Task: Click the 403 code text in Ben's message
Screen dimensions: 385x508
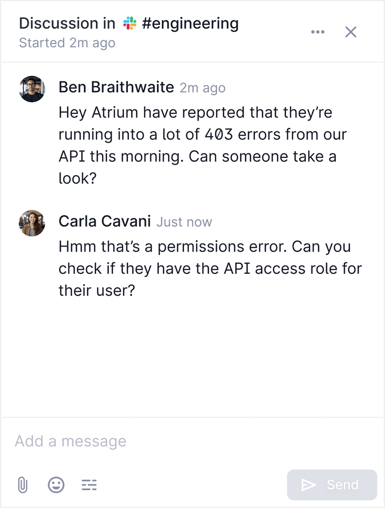Action: (x=217, y=135)
